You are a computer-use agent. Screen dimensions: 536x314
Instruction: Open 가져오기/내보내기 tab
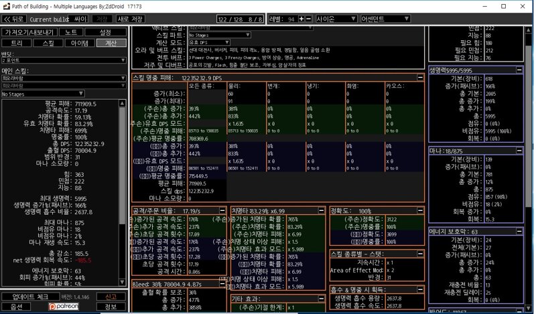pyautogui.click(x=29, y=32)
